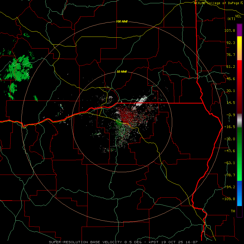This screenshot has width=244, height=244.
Task: Click the red segment of the color bar
Action: 239,87
